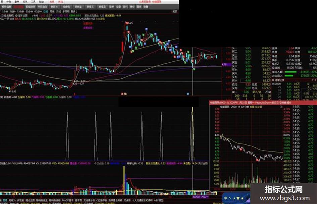Click the 15:00:00 tick trade row

pos(295,84)
